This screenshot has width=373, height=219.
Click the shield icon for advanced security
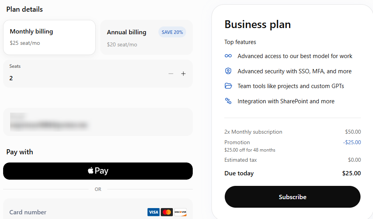[x=228, y=71]
